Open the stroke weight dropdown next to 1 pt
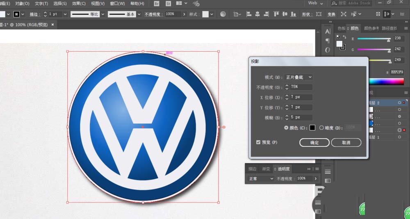 point(65,14)
